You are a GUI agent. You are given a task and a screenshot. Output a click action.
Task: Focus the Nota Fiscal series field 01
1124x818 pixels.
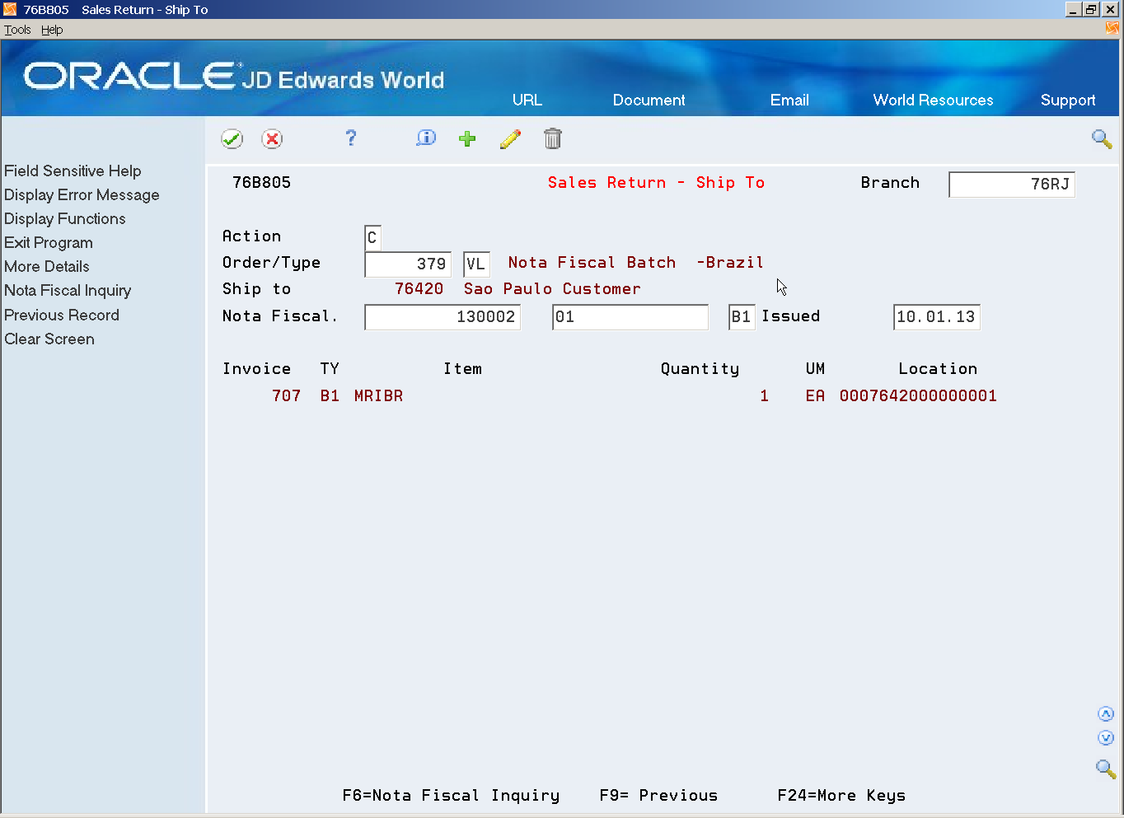point(630,317)
